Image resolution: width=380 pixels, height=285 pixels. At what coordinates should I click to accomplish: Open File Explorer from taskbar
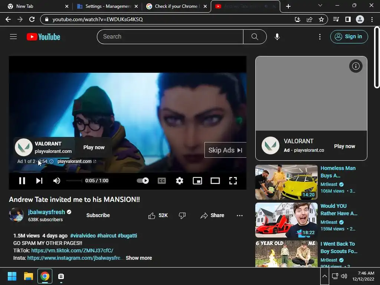[28, 276]
